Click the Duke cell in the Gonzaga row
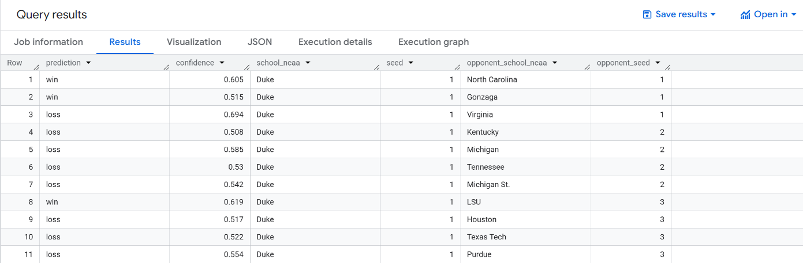The image size is (803, 263). point(265,97)
